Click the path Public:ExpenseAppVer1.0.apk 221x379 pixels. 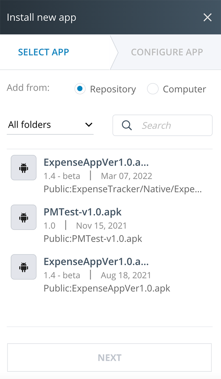pyautogui.click(x=107, y=288)
